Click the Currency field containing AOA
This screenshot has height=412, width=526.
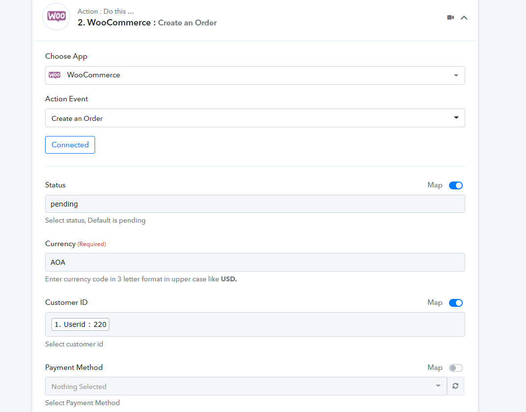pos(255,262)
